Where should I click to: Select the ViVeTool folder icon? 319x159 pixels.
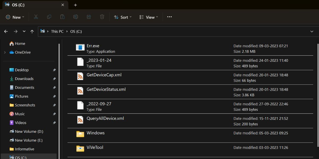(x=80, y=148)
